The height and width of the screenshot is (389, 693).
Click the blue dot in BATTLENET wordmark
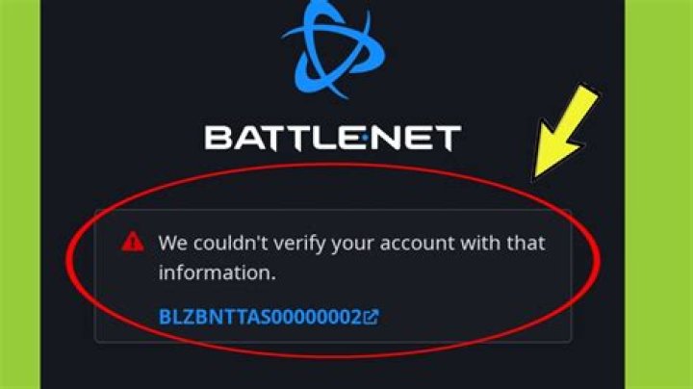(365, 138)
